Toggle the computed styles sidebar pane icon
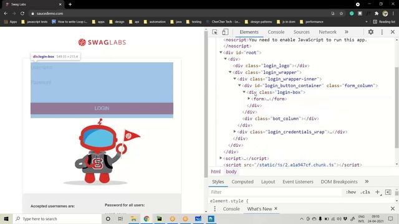This screenshot has width=399, height=224. coord(388,192)
